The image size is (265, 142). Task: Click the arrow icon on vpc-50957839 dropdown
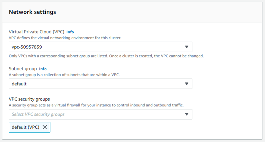point(186,47)
